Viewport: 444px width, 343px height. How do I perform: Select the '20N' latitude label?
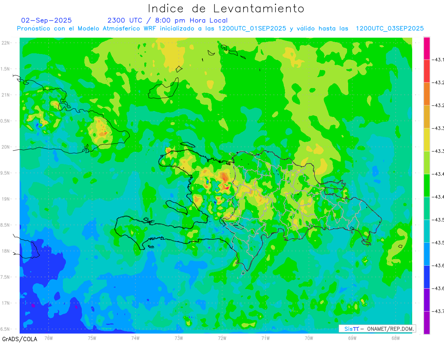point(6,147)
